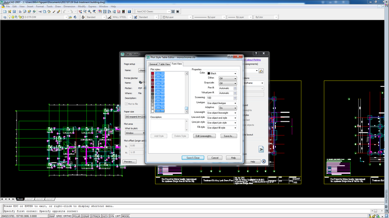Click the Edit Lineweights button
This screenshot has width=389, height=218.
[x=205, y=136]
